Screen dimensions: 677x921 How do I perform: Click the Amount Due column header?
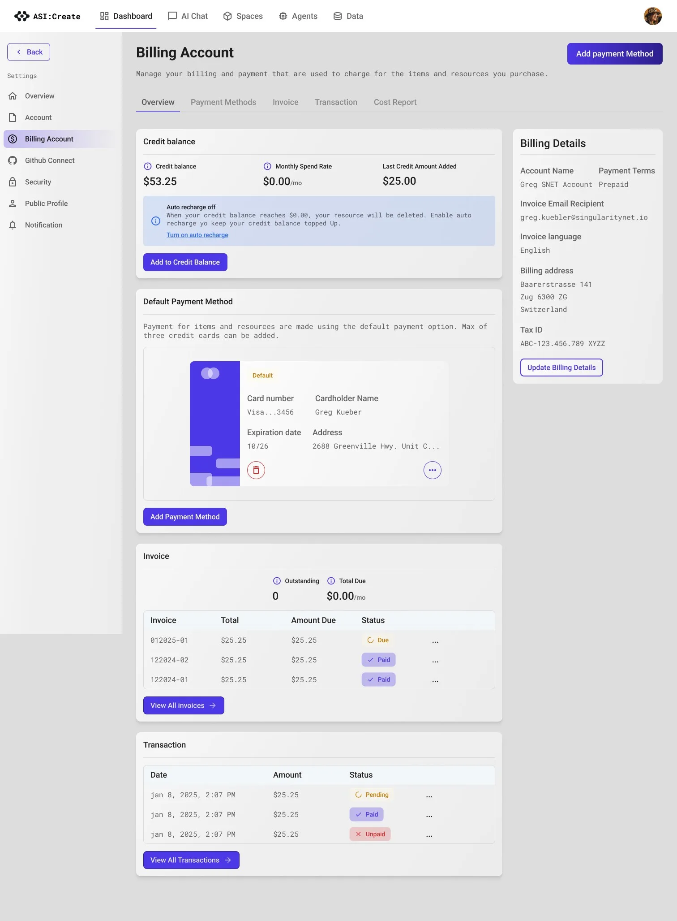coord(313,620)
